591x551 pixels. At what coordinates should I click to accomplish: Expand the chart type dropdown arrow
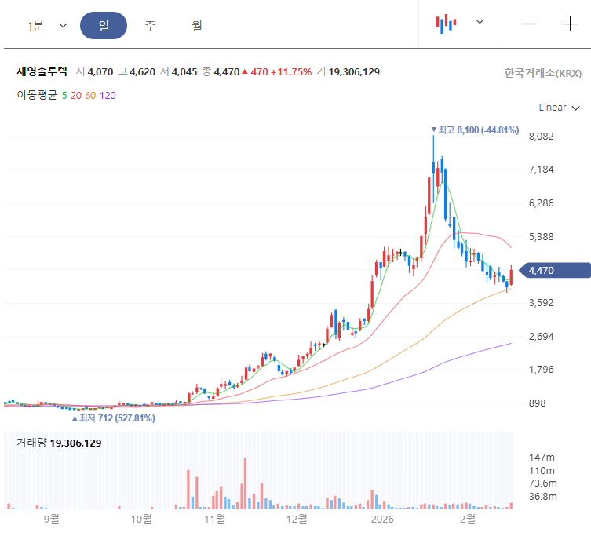(x=480, y=23)
